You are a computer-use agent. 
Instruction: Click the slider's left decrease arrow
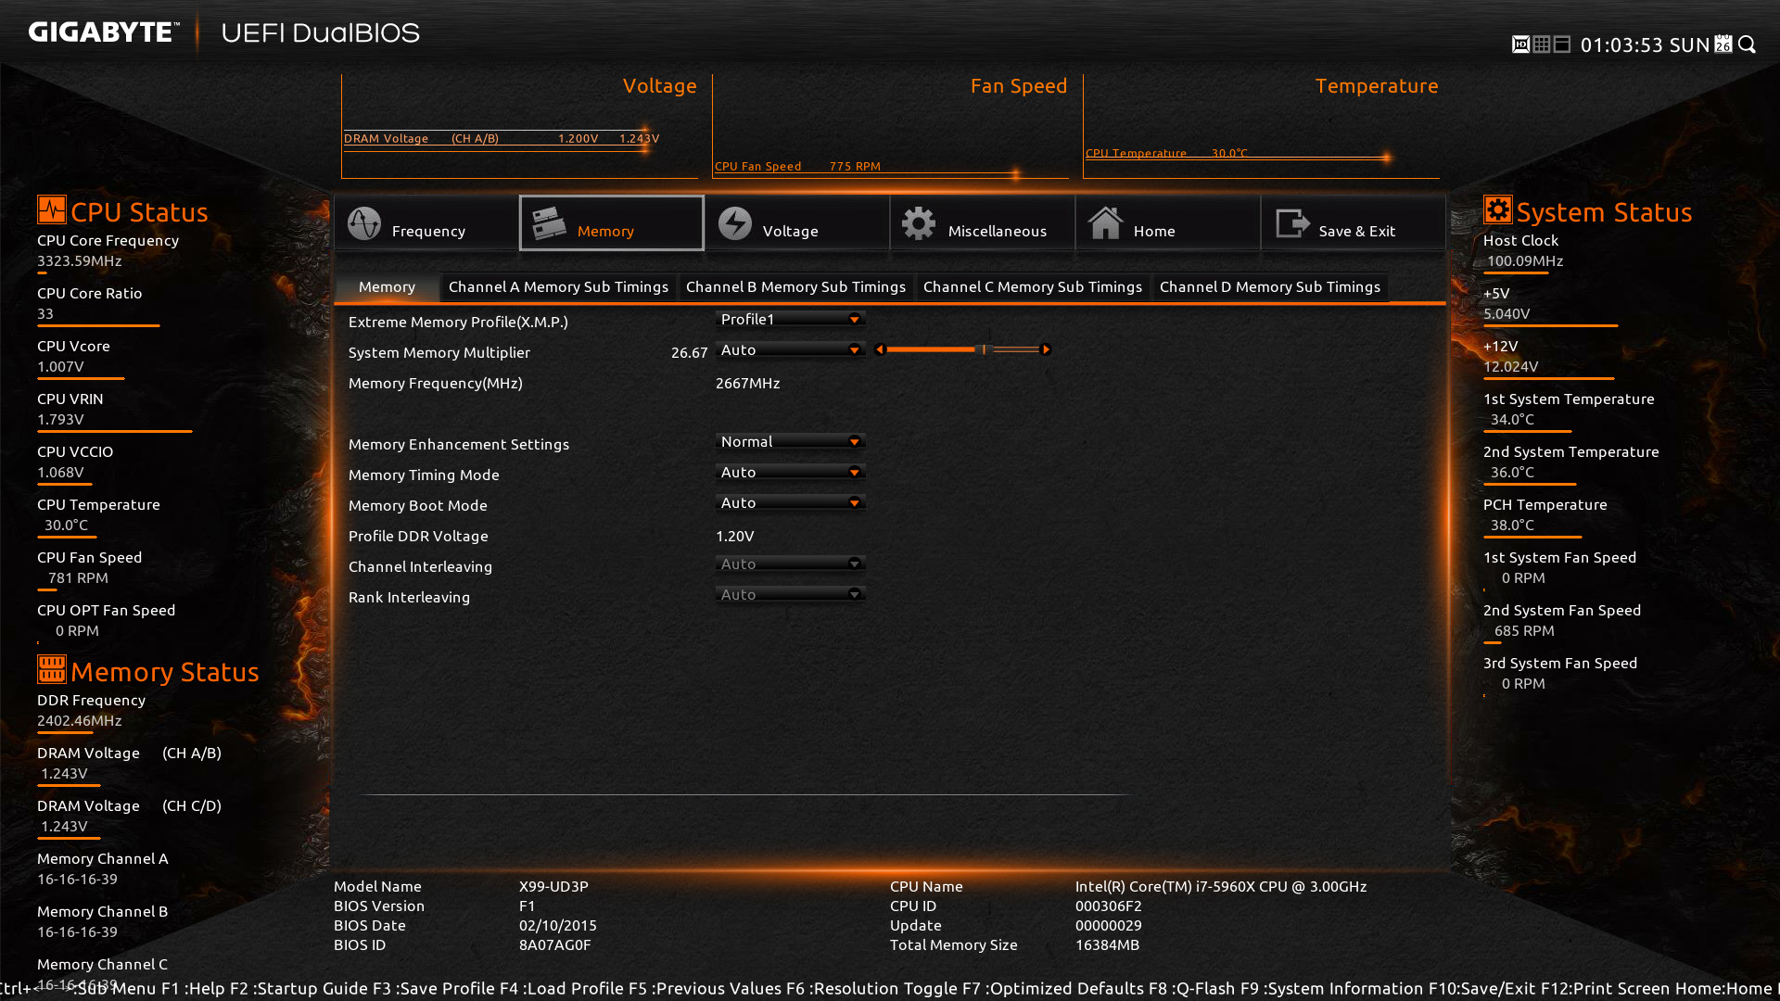880,349
